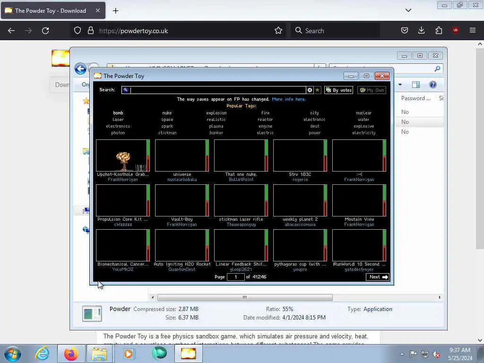484x363 pixels.
Task: Click the Firefox list all tabs chevron
Action: tap(408, 10)
